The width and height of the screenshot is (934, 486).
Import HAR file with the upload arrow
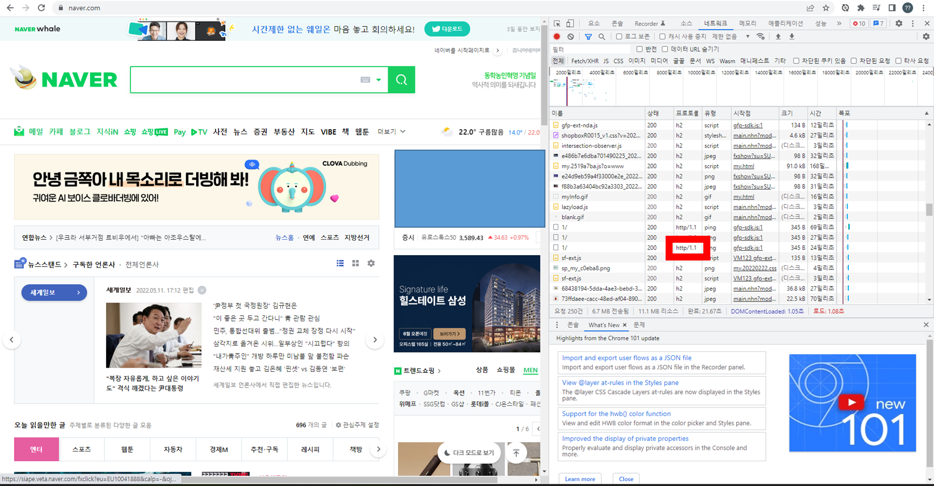(x=778, y=37)
